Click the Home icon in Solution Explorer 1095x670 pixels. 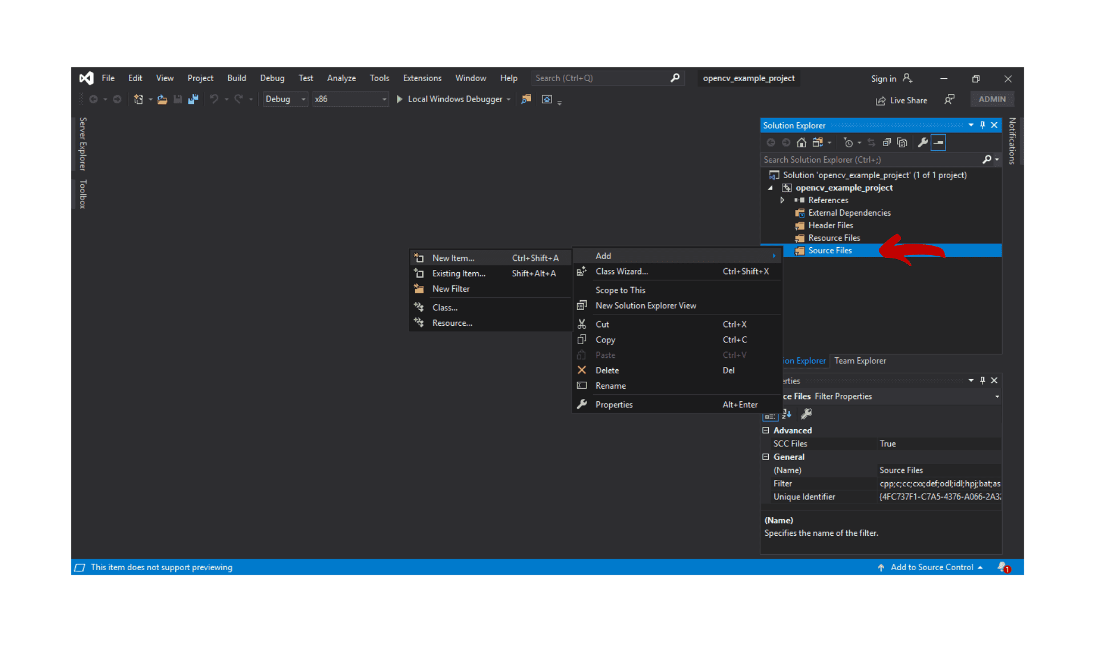point(801,143)
